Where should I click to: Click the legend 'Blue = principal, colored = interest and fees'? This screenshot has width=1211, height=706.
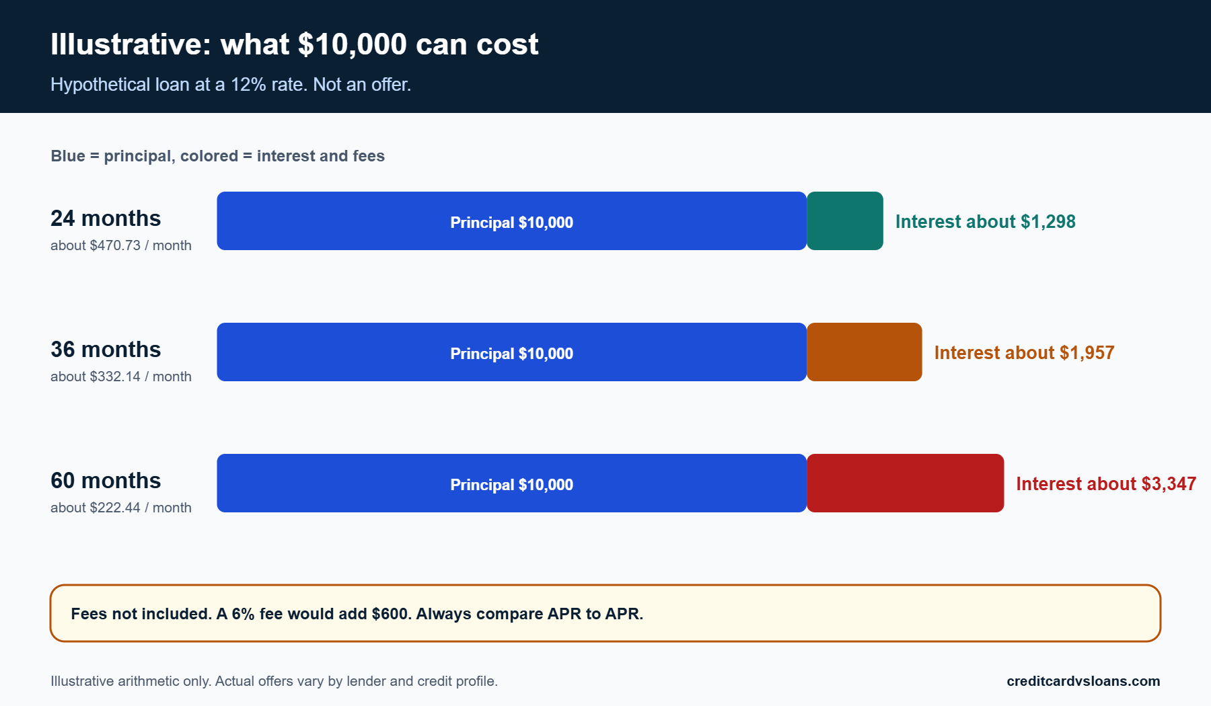(217, 156)
